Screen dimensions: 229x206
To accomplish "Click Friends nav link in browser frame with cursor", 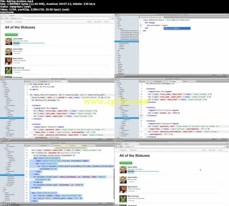I will 204,150.
